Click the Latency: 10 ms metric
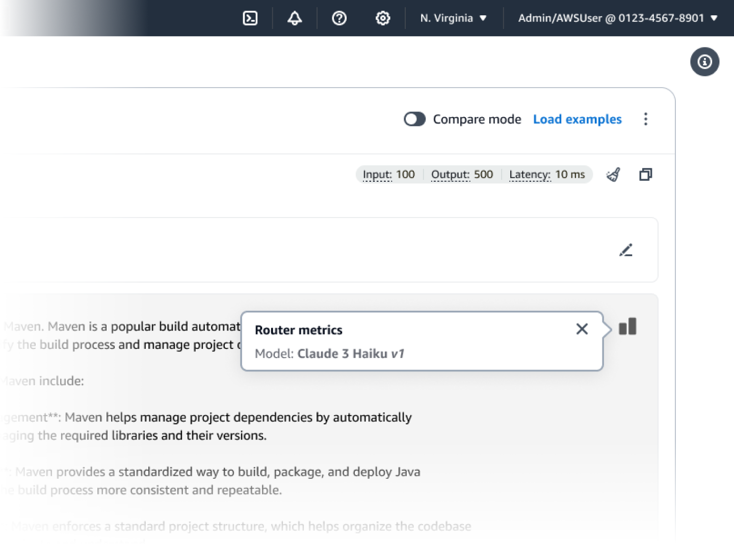734x544 pixels. click(x=547, y=175)
